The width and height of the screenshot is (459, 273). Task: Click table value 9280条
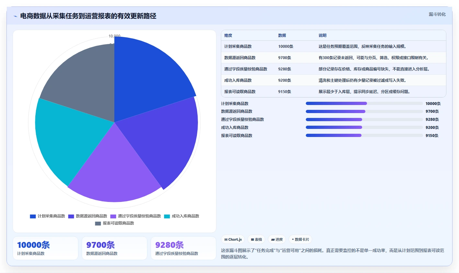284,69
